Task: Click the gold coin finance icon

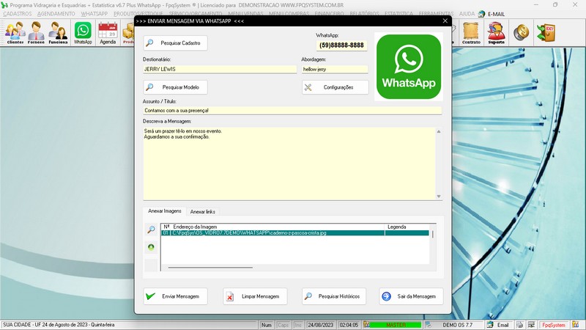Action: click(521, 32)
